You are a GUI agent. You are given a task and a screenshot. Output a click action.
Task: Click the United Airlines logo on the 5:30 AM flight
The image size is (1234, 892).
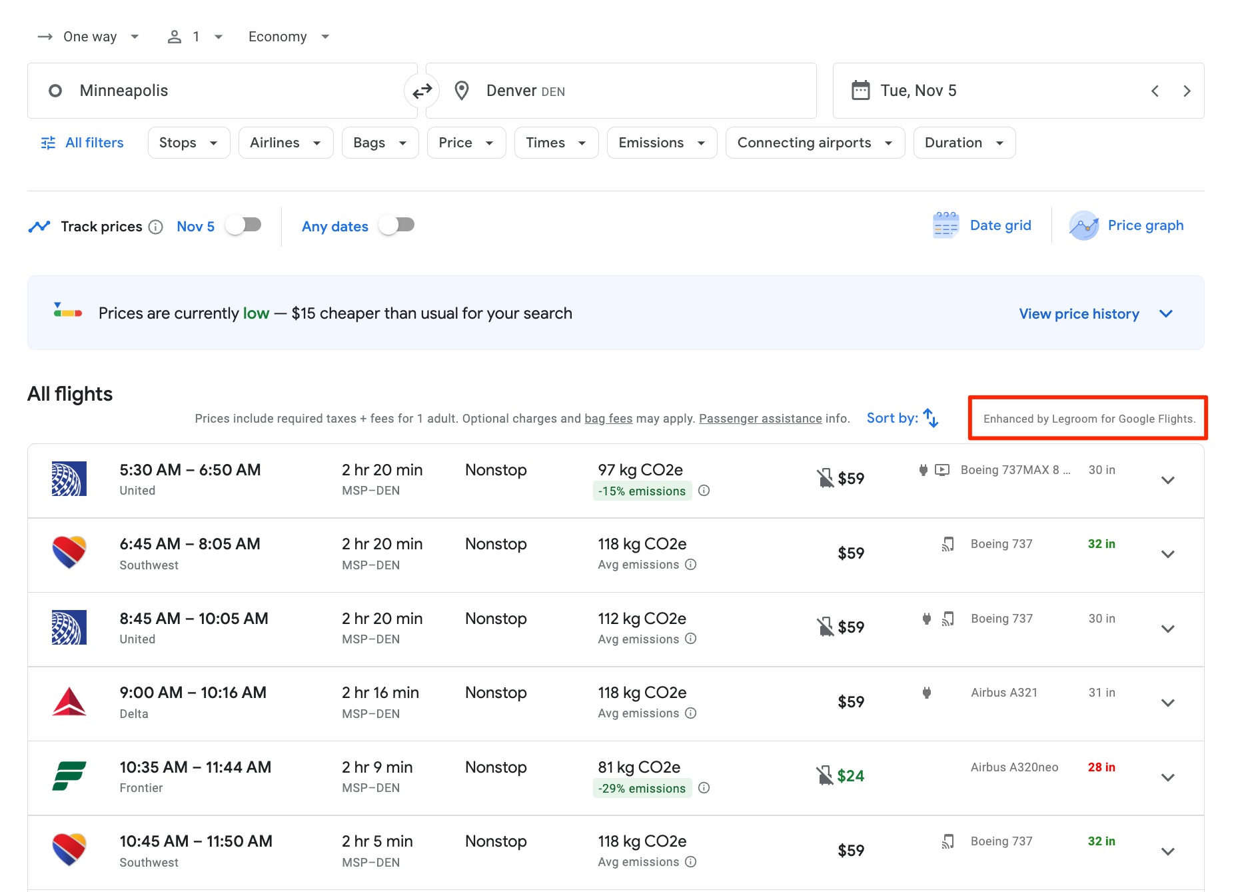click(x=69, y=478)
